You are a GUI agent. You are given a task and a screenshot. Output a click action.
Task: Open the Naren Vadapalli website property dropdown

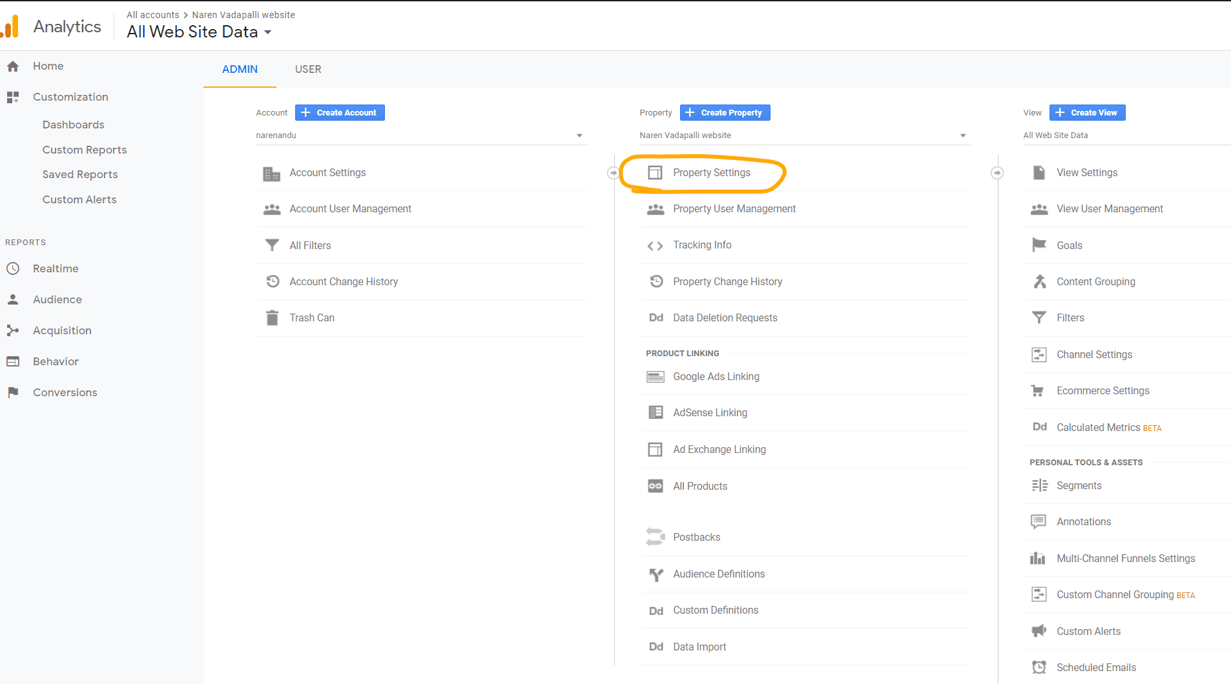pos(805,136)
